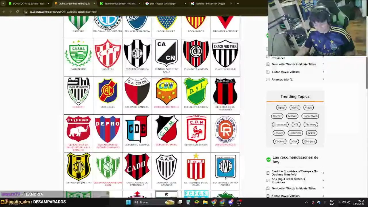This screenshot has height=207, width=368.
Task: Click the Crossword trending topic
Action: (x=280, y=124)
